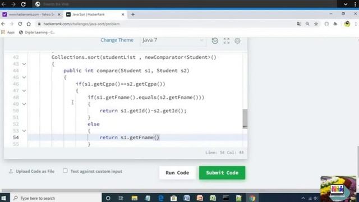Click the getCgpa comparison on line 46

121,84
